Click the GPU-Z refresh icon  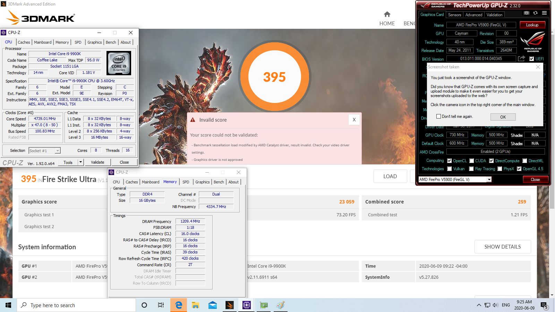535,13
